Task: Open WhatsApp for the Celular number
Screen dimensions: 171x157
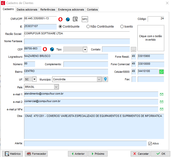Action: [161, 72]
